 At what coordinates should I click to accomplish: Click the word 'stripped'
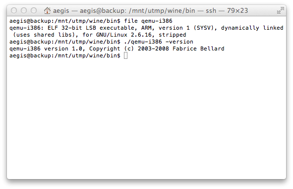click(173, 35)
